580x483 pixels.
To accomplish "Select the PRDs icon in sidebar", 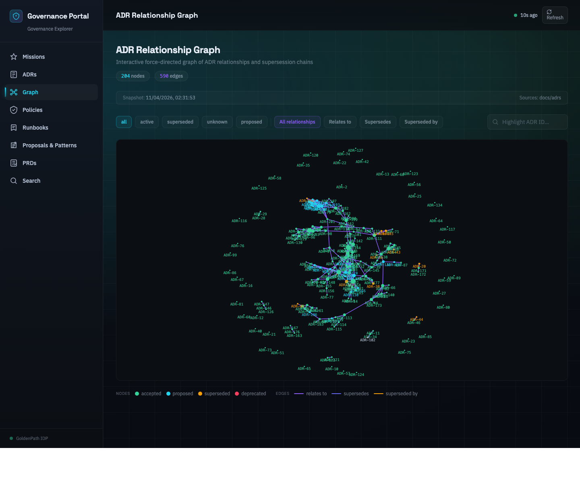I will [x=14, y=163].
